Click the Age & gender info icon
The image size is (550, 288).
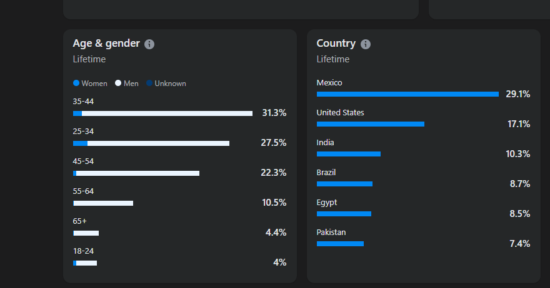pos(149,44)
